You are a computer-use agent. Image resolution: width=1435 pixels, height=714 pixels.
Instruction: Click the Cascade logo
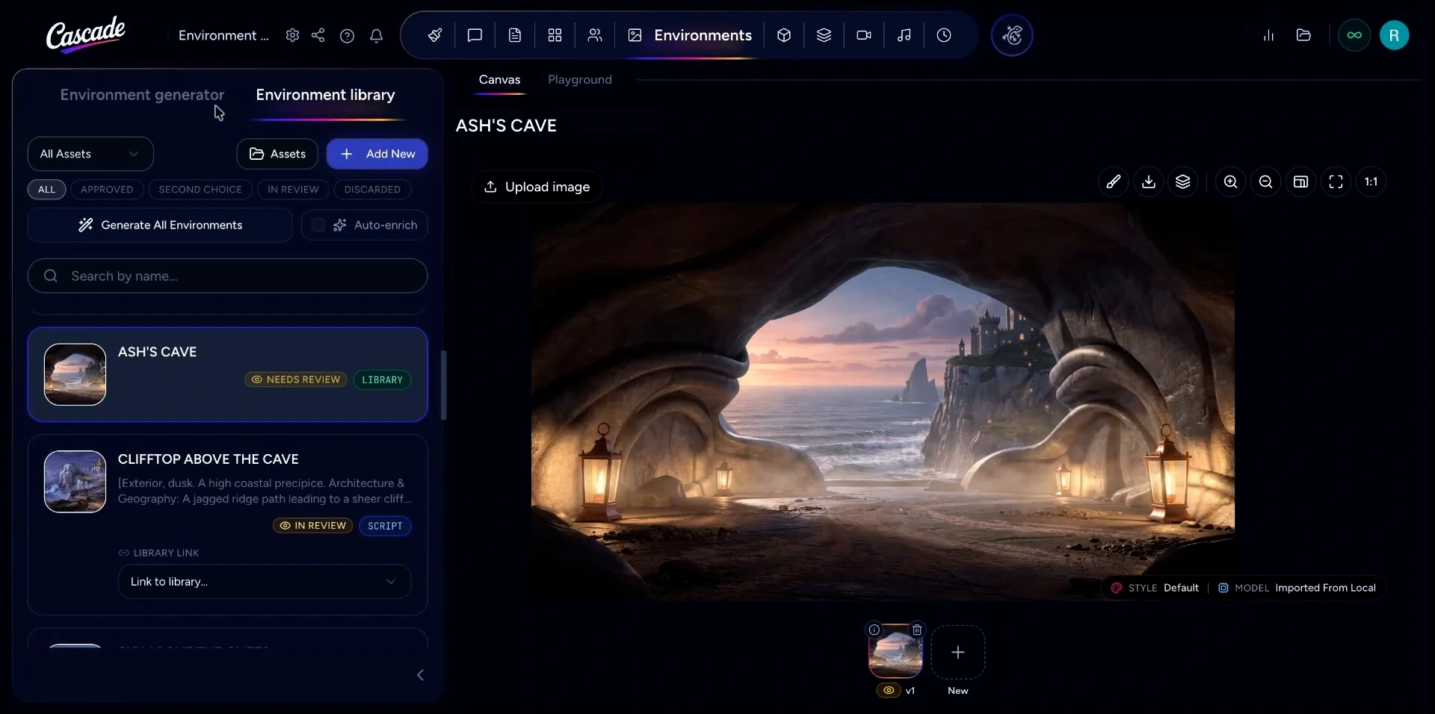coord(85,34)
